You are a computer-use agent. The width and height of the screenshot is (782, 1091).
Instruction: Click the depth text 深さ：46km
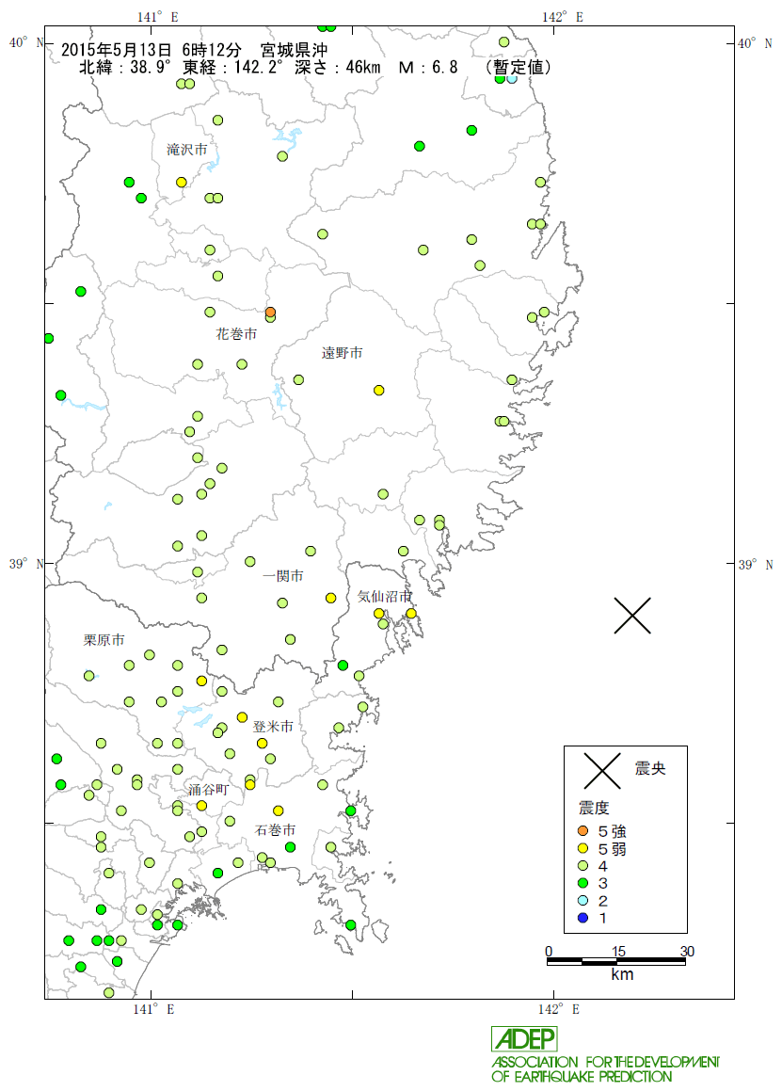[x=338, y=68]
